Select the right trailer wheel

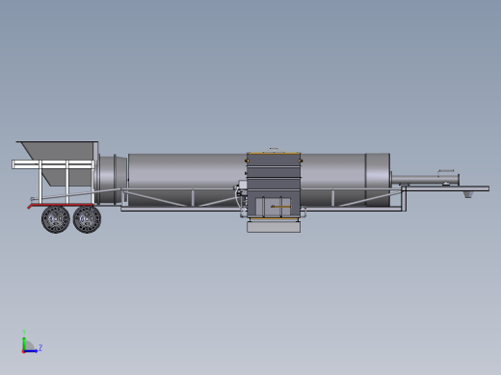pos(87,219)
